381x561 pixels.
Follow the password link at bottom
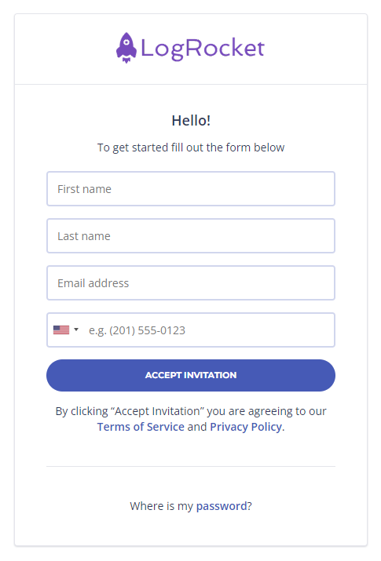click(x=222, y=506)
